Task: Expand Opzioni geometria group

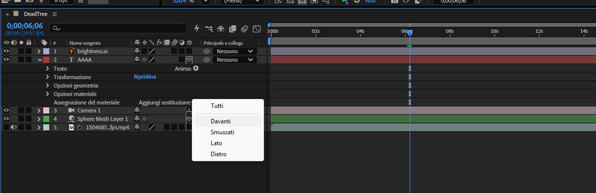Action: (48, 85)
